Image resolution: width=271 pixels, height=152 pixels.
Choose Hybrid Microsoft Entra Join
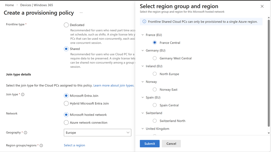(66, 103)
